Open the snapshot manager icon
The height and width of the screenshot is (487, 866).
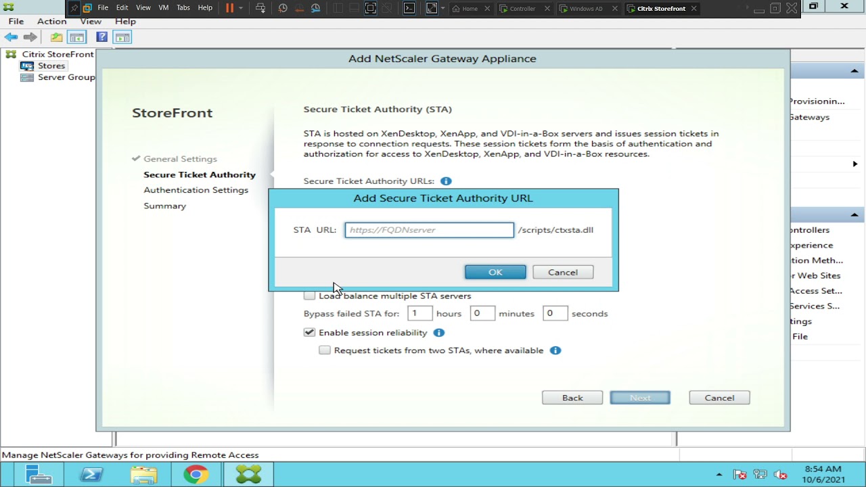[x=316, y=8]
